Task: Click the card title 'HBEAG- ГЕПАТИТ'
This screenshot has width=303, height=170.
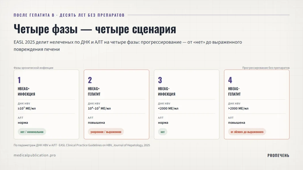Action: (x=234, y=91)
